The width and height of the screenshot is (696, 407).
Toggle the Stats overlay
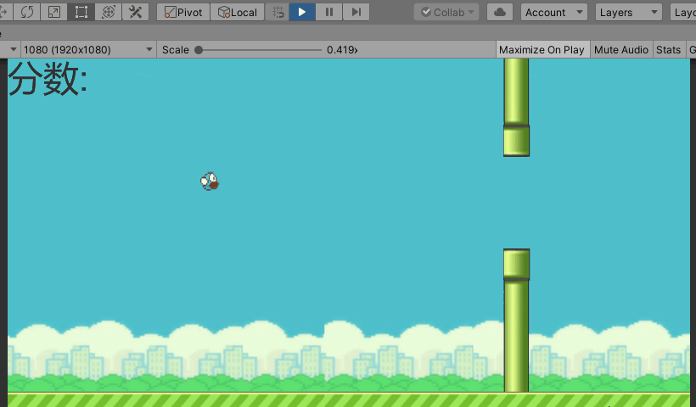[x=668, y=50]
